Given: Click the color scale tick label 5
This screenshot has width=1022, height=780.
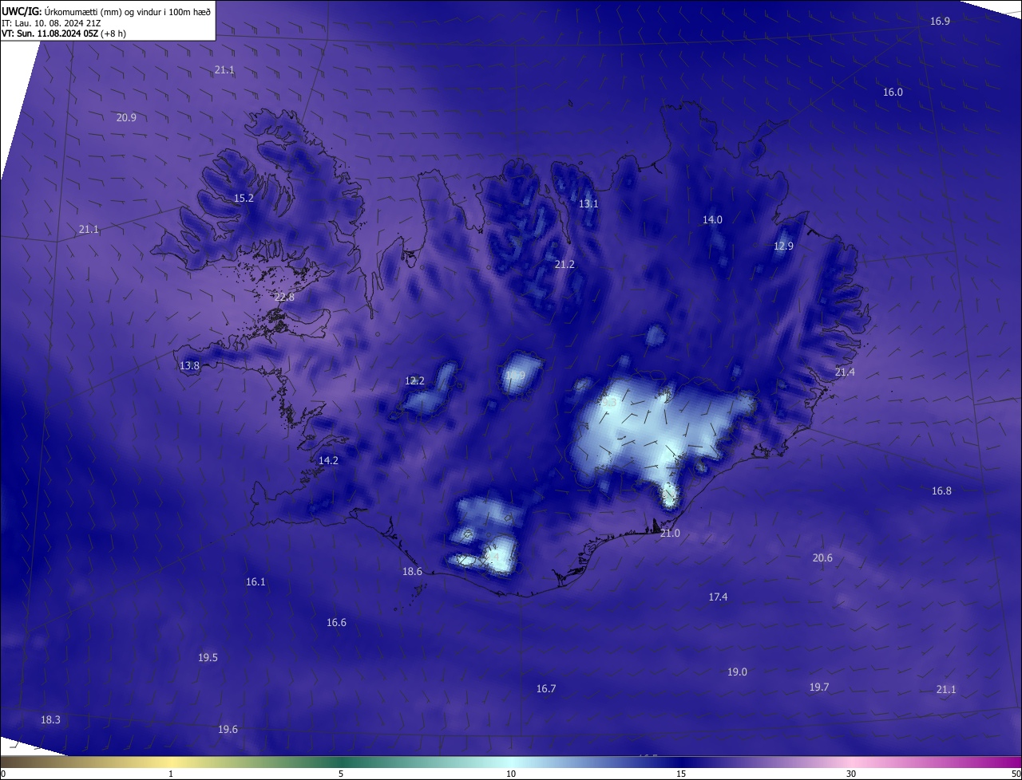Looking at the screenshot, I should click(341, 774).
